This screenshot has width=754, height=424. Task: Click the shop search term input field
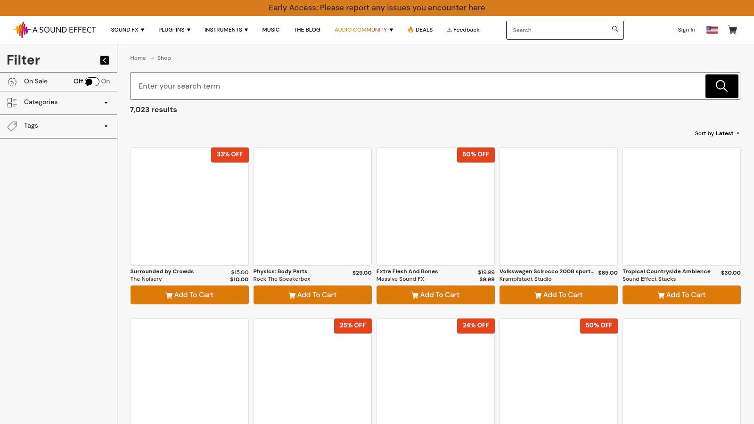pyautogui.click(x=417, y=86)
